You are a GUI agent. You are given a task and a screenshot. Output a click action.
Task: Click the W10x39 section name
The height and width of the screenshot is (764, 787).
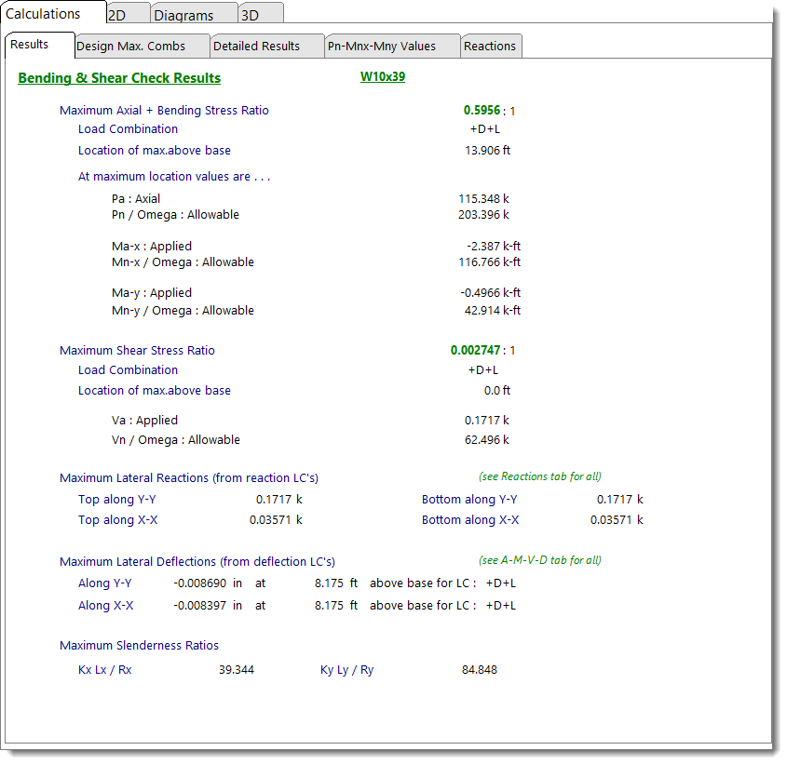click(x=383, y=76)
